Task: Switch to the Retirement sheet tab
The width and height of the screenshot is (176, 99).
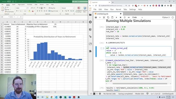Action: pos(47,92)
